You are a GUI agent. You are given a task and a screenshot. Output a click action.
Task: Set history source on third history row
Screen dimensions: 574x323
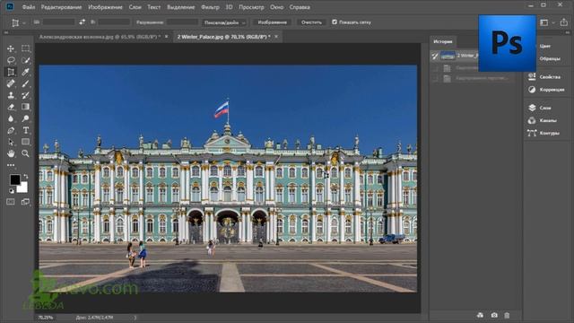[434, 78]
